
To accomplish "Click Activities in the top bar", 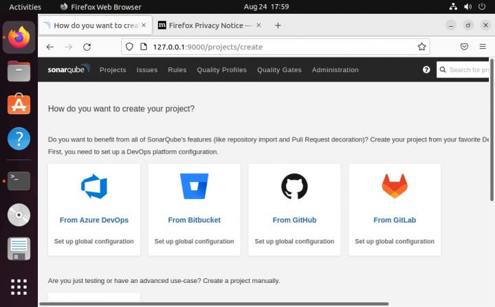I will tap(25, 7).
